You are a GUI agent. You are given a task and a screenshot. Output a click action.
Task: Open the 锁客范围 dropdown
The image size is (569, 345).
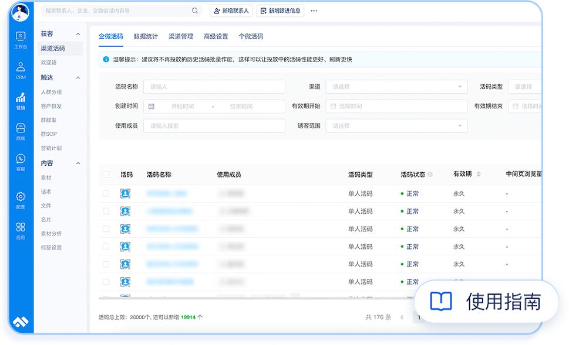(x=396, y=125)
